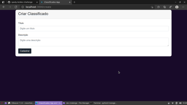Click the Título input field
This screenshot has width=187, height=105.
pos(93,29)
